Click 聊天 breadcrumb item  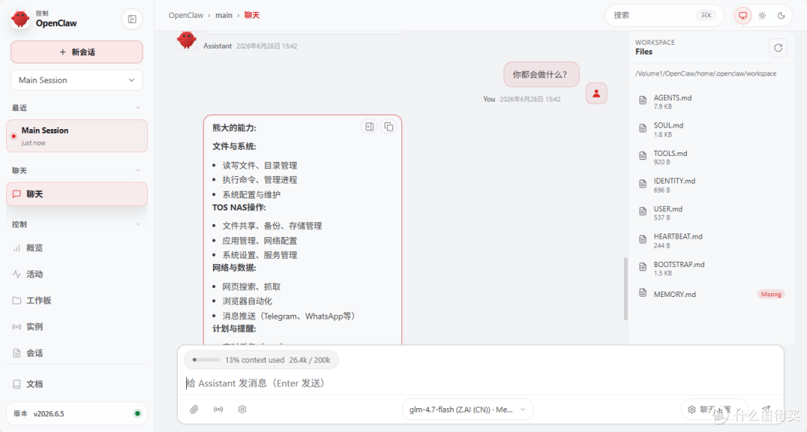click(x=252, y=16)
